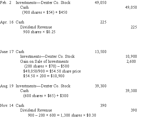Click the 900 shares × $0.25 explanation
Image resolution: width=168 pixels, height=121 pixels.
click(39, 32)
